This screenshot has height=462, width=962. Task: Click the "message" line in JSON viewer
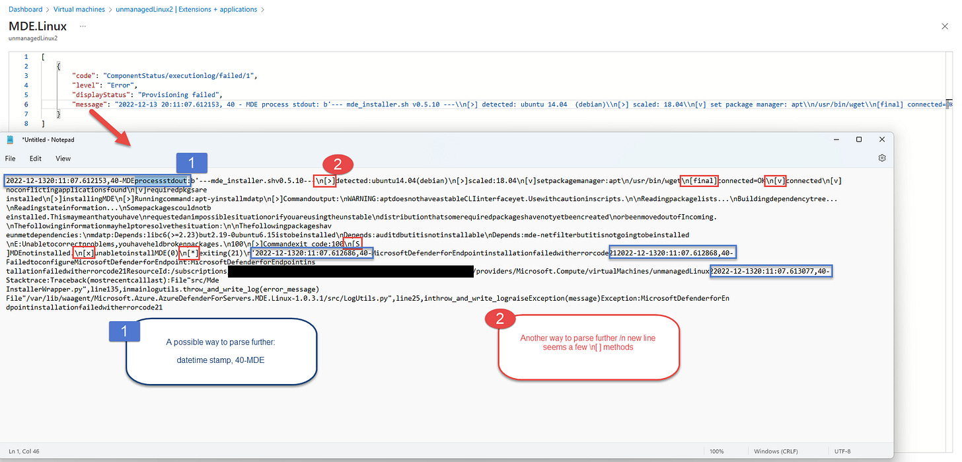tap(512, 104)
